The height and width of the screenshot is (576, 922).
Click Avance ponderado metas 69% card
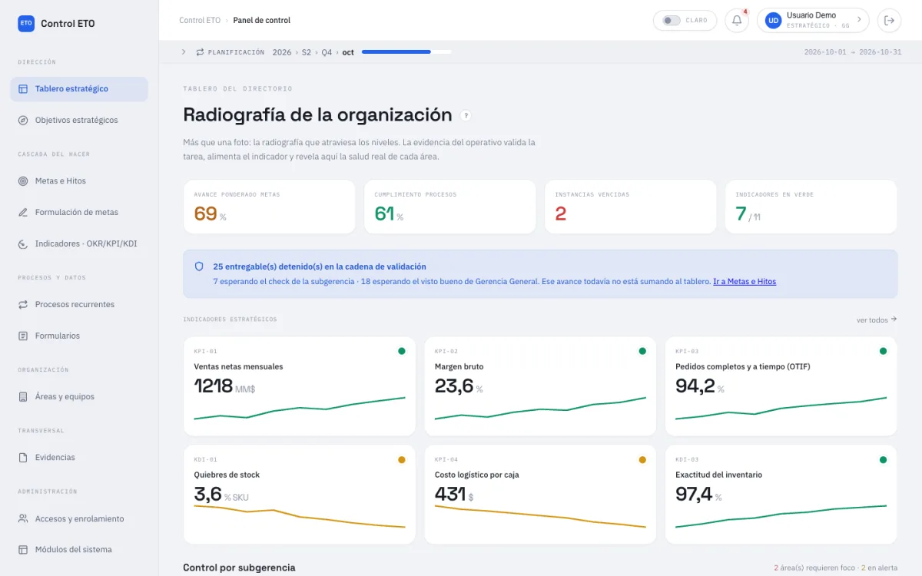(269, 207)
